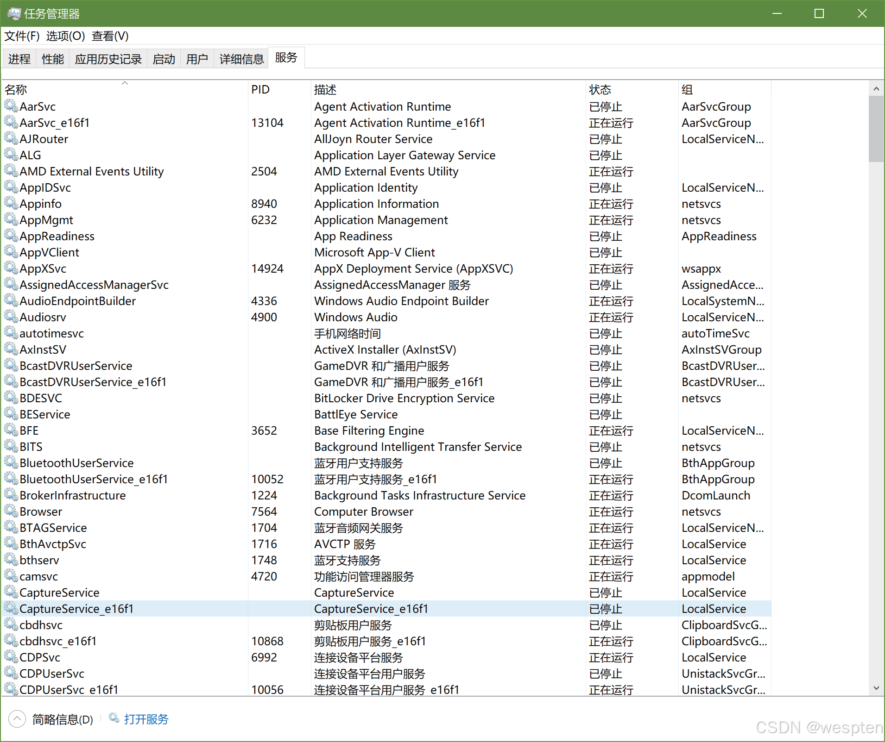This screenshot has width=885, height=742.
Task: Switch to the 用户 tab
Action: tap(197, 59)
